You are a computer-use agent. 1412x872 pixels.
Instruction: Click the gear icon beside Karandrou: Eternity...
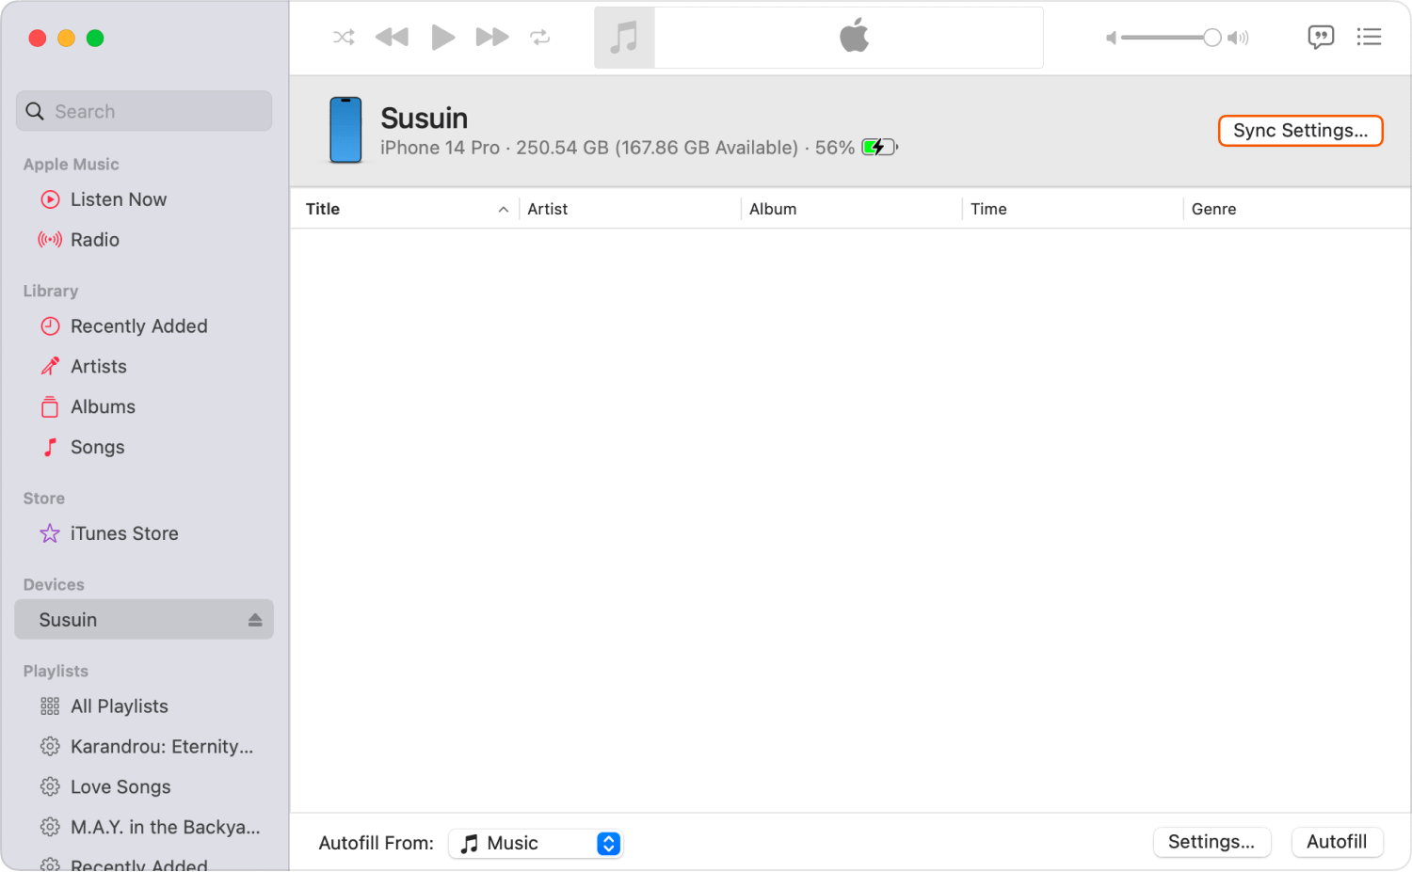point(50,747)
